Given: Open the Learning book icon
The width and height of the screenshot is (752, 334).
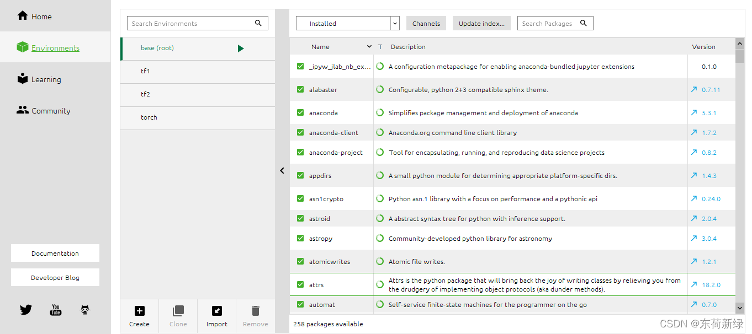Looking at the screenshot, I should [x=22, y=79].
